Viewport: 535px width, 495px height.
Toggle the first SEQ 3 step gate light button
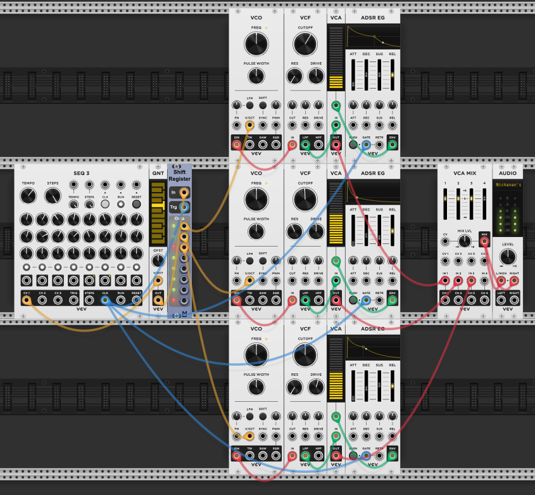27,267
